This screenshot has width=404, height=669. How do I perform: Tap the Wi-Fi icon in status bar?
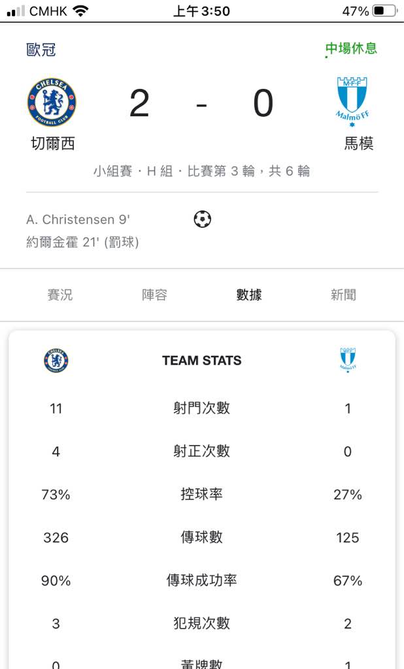80,10
